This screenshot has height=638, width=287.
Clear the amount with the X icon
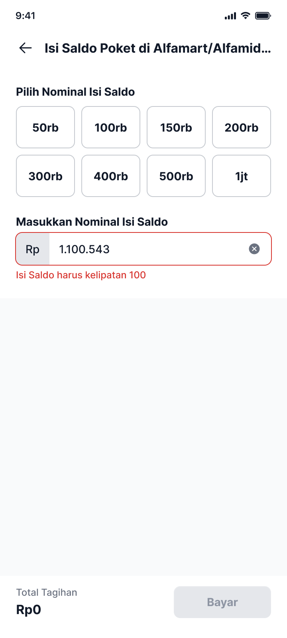point(254,249)
